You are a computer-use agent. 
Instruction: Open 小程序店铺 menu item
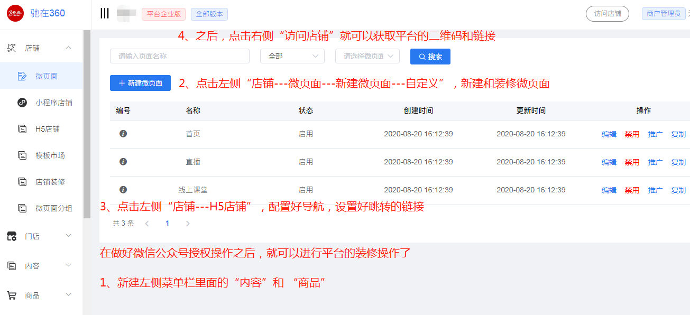pos(41,103)
